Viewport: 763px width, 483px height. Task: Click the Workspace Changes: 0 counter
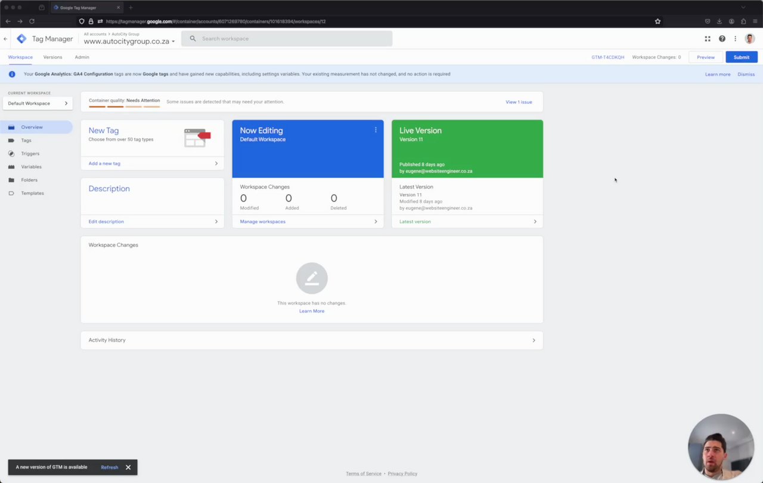[656, 57]
